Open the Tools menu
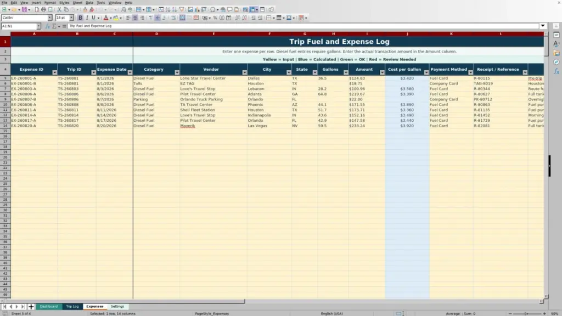562x316 pixels. coord(101,3)
